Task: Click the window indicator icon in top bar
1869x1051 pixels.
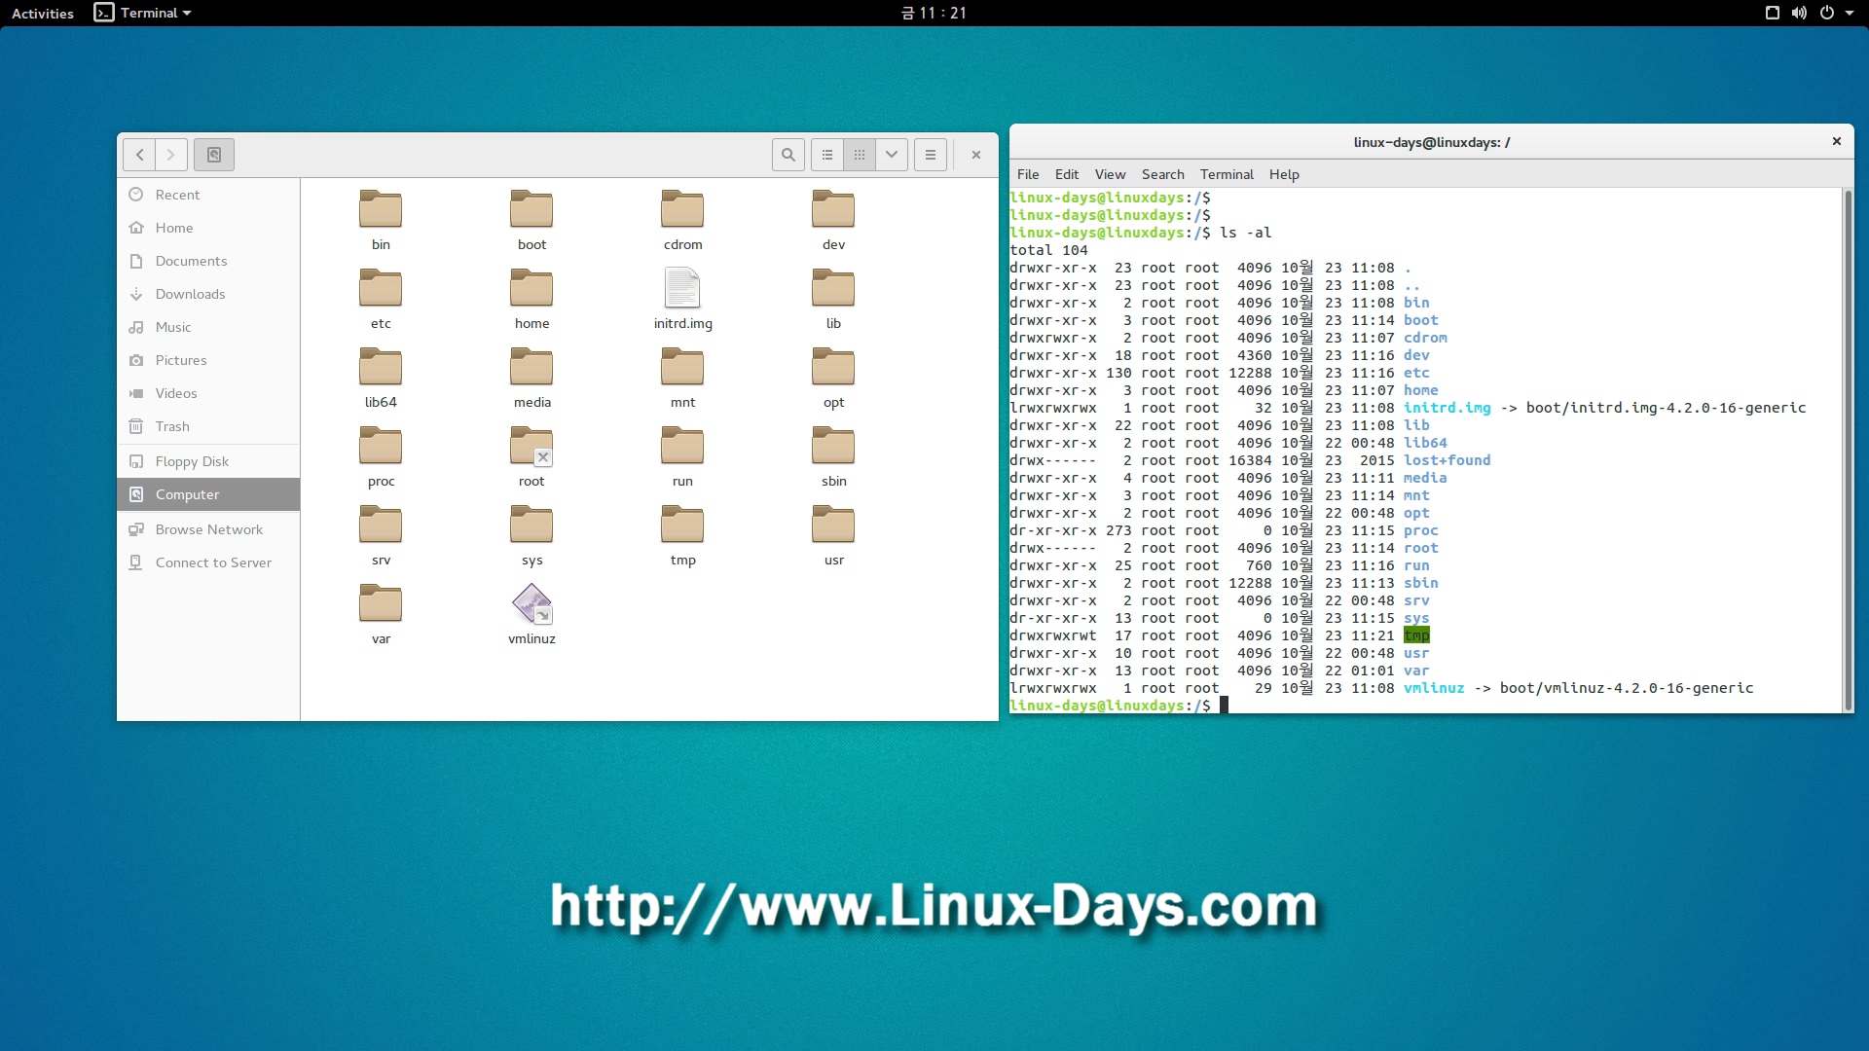Action: [1772, 13]
